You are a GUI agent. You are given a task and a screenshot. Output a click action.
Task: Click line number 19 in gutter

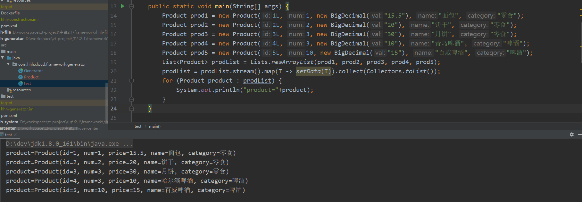pyautogui.click(x=113, y=62)
